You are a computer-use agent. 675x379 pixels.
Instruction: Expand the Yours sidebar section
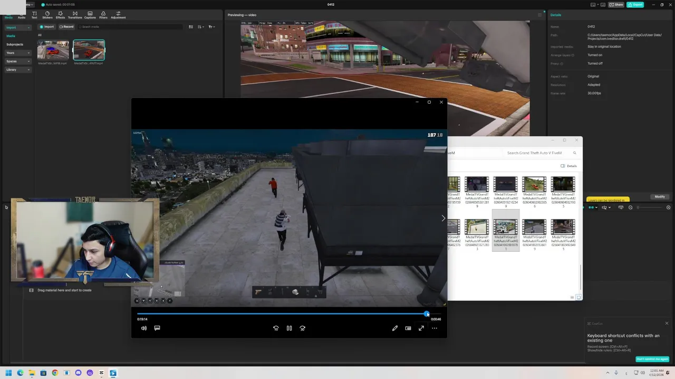[18, 53]
